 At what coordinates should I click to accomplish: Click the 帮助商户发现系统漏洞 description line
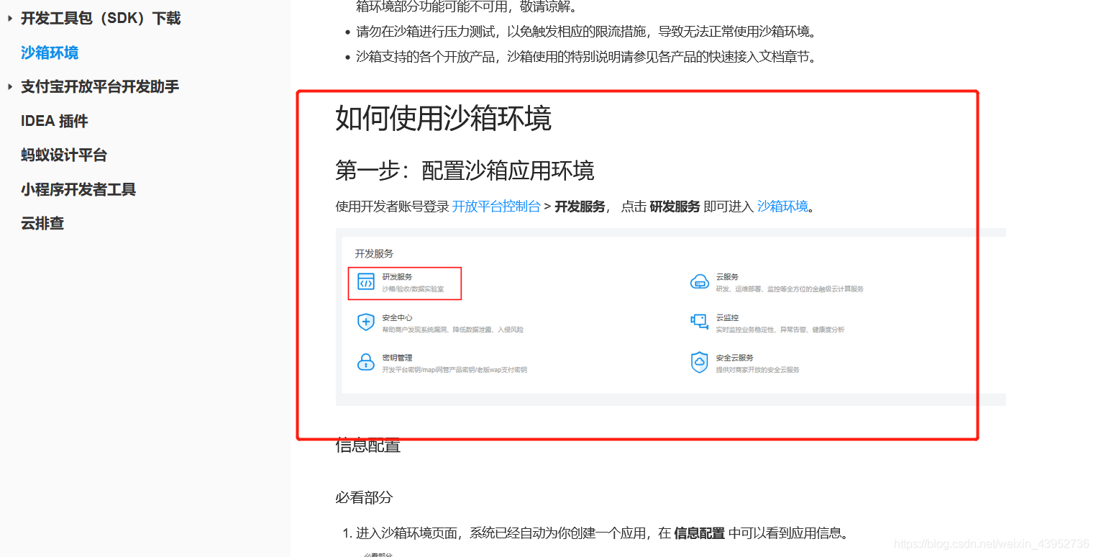452,330
